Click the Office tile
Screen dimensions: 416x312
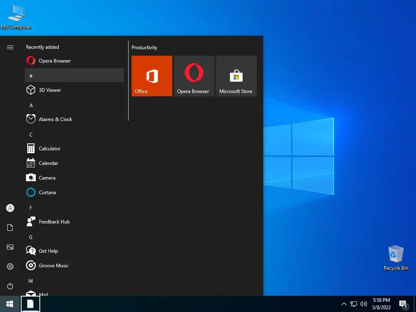click(152, 76)
